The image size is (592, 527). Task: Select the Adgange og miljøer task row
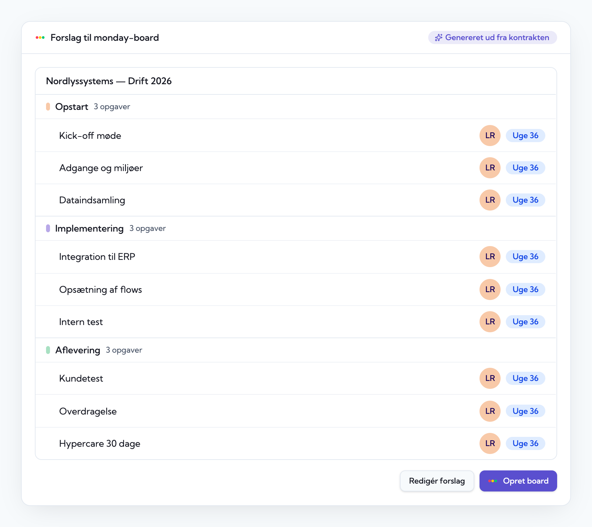coord(296,168)
